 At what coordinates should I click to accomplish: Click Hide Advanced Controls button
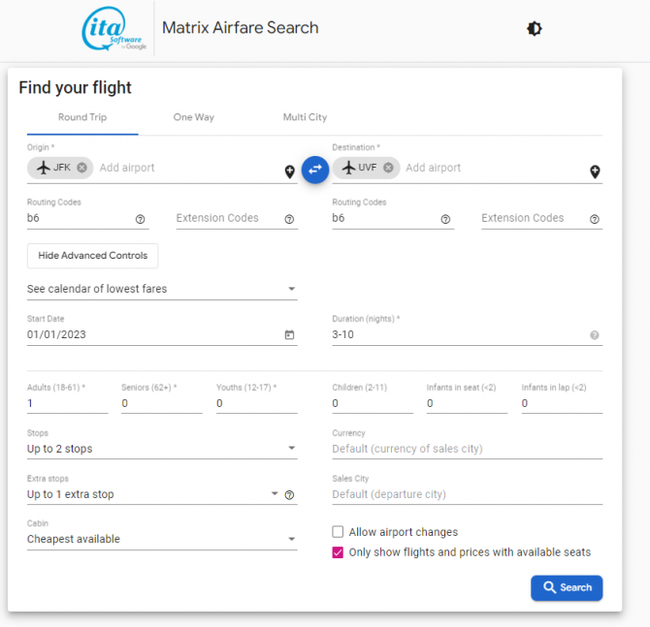point(92,256)
